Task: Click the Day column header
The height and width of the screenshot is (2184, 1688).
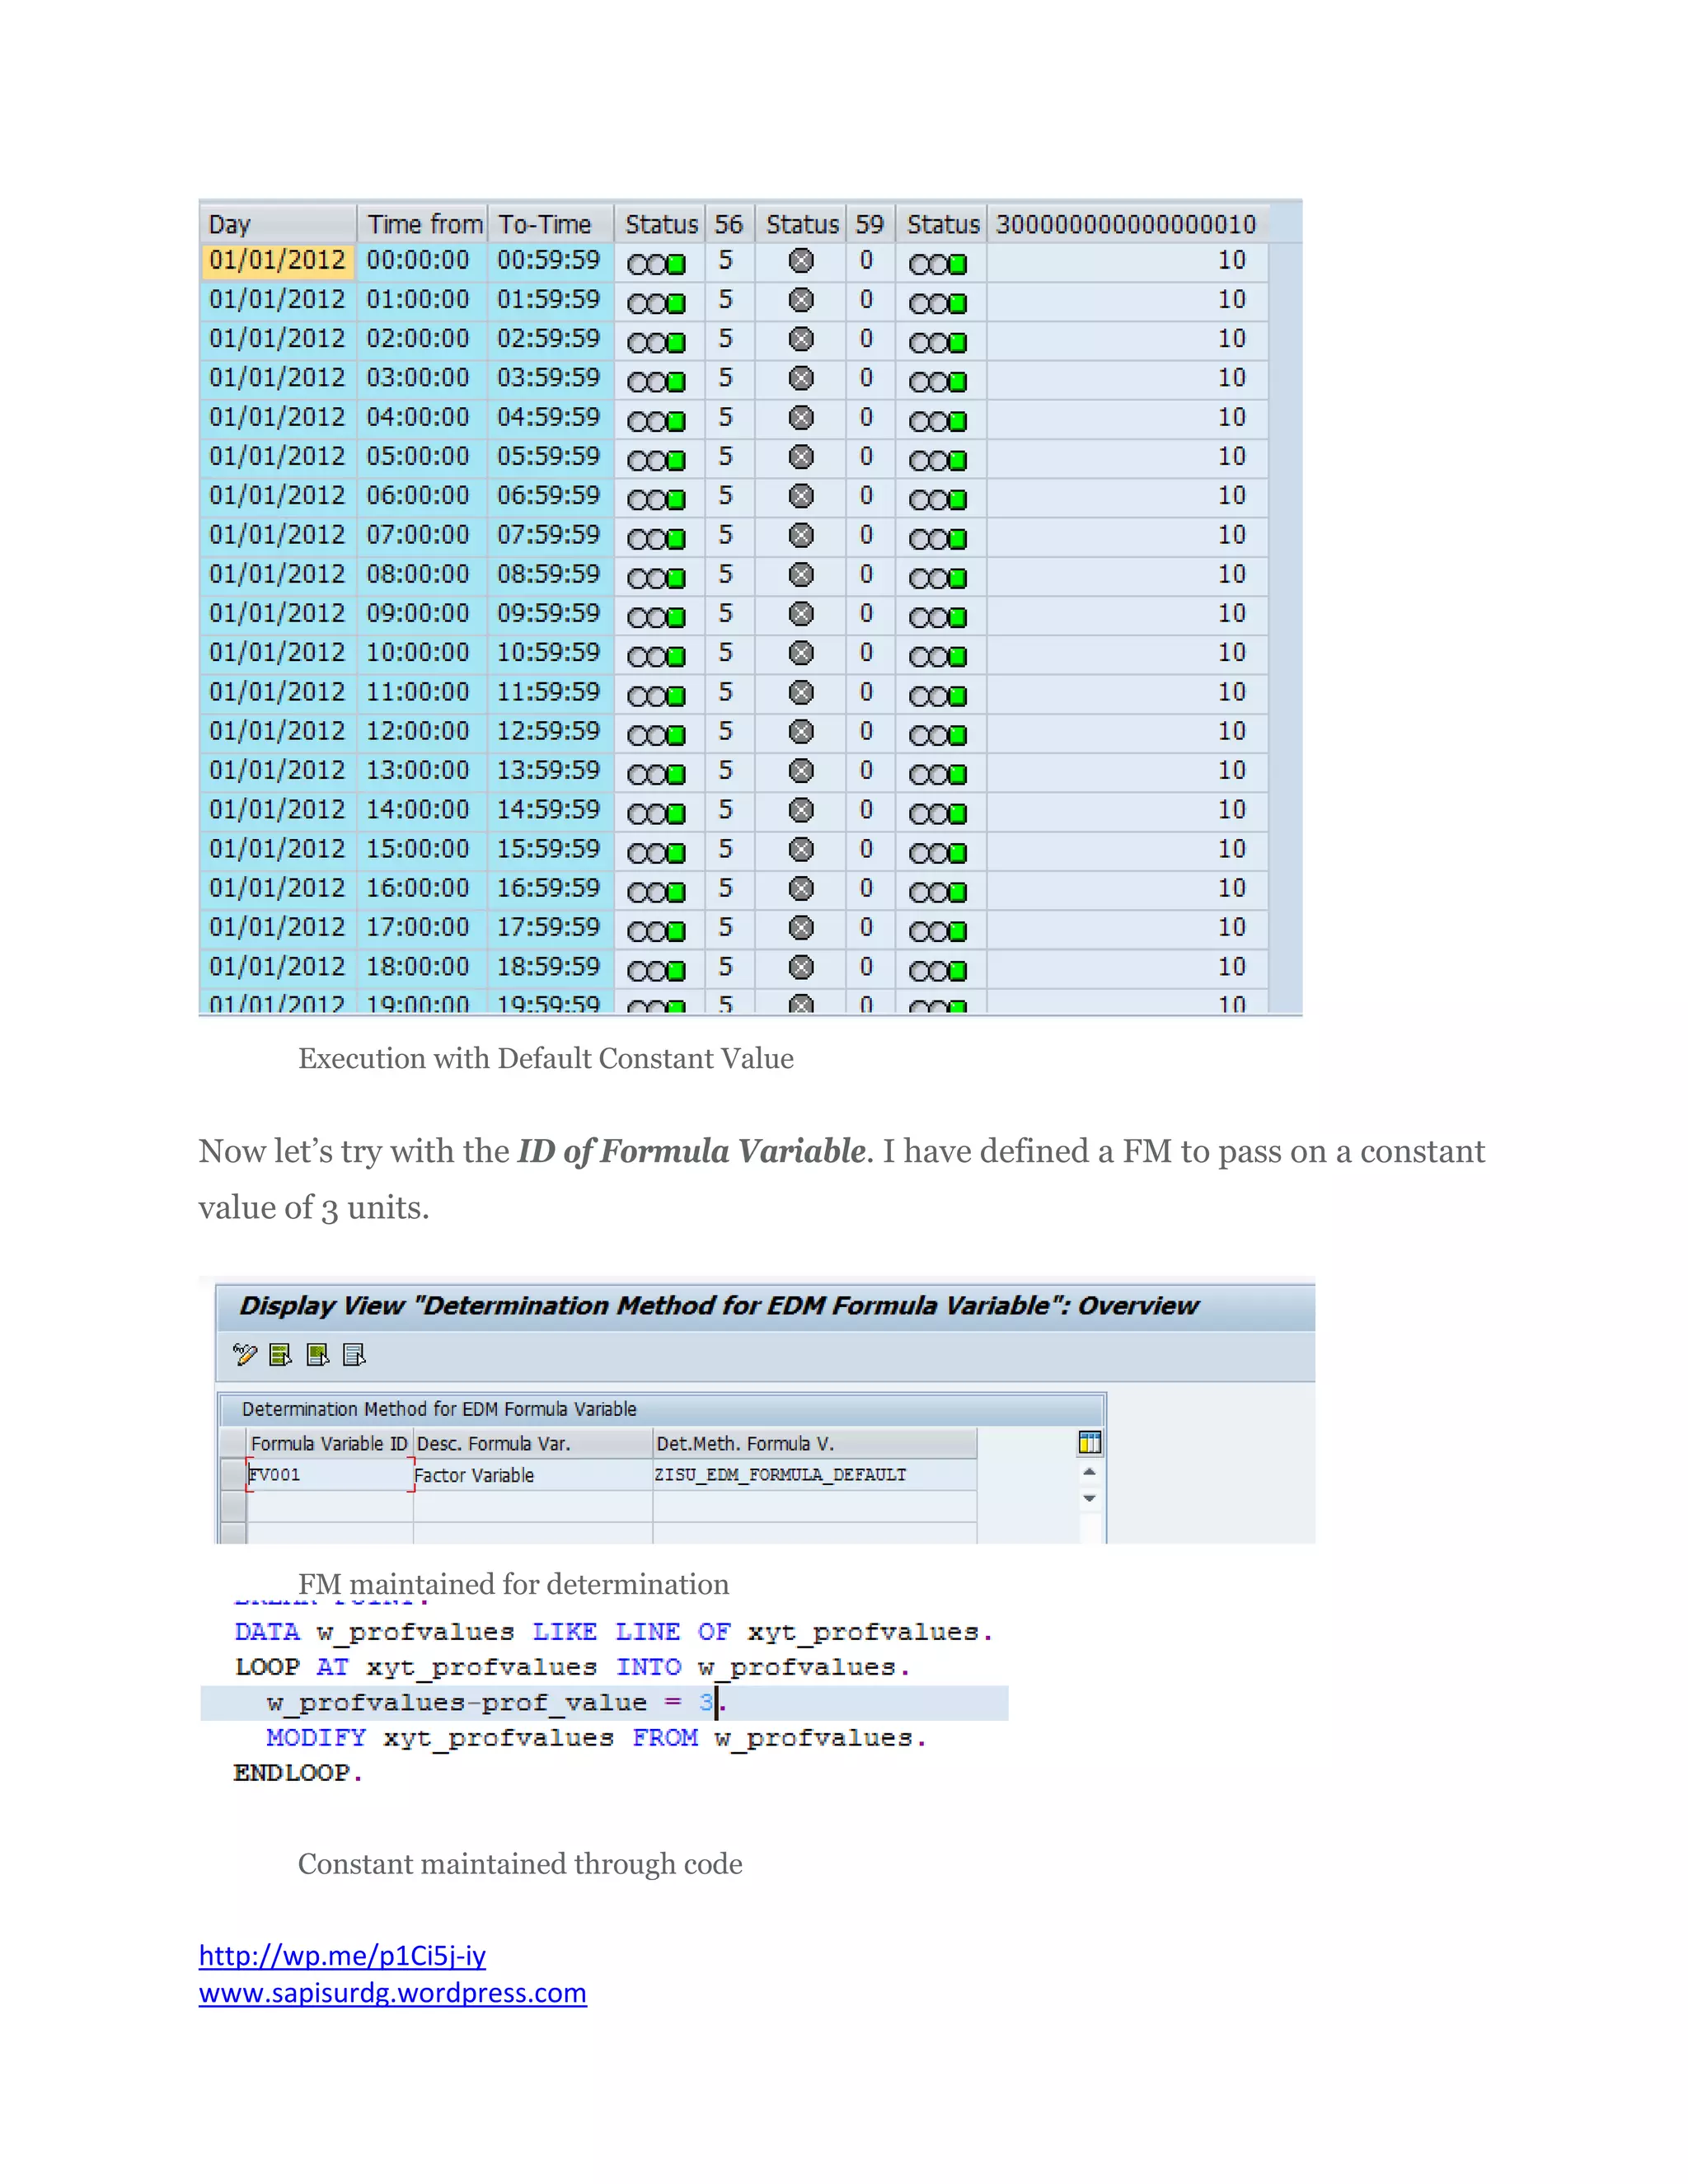Action: 279,224
